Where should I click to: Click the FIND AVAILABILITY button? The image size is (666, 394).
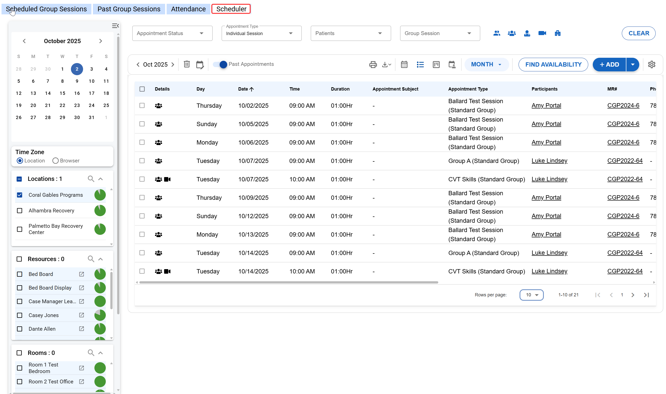[x=553, y=65]
